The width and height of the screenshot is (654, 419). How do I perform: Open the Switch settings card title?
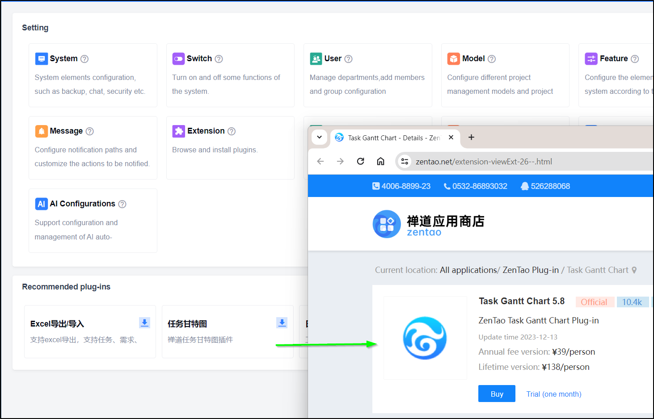pos(199,59)
